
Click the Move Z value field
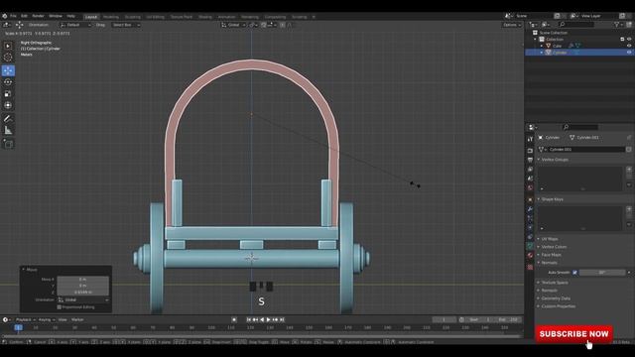click(82, 292)
